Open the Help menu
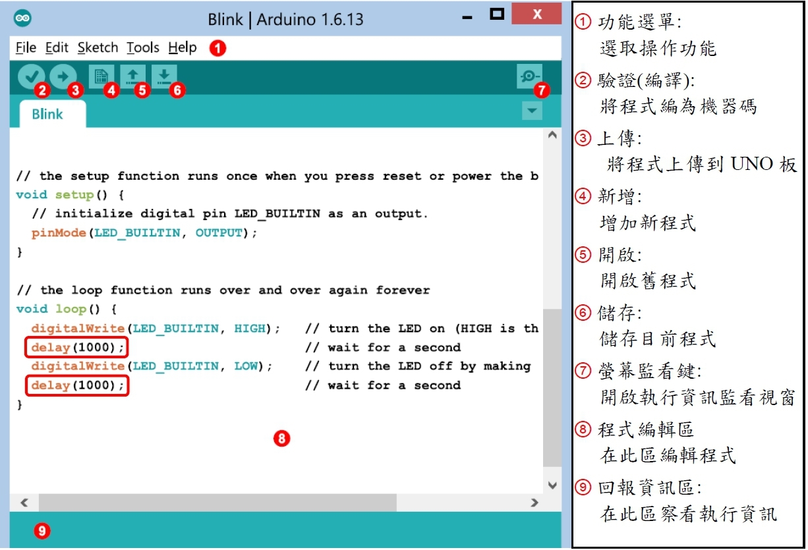 [x=183, y=47]
